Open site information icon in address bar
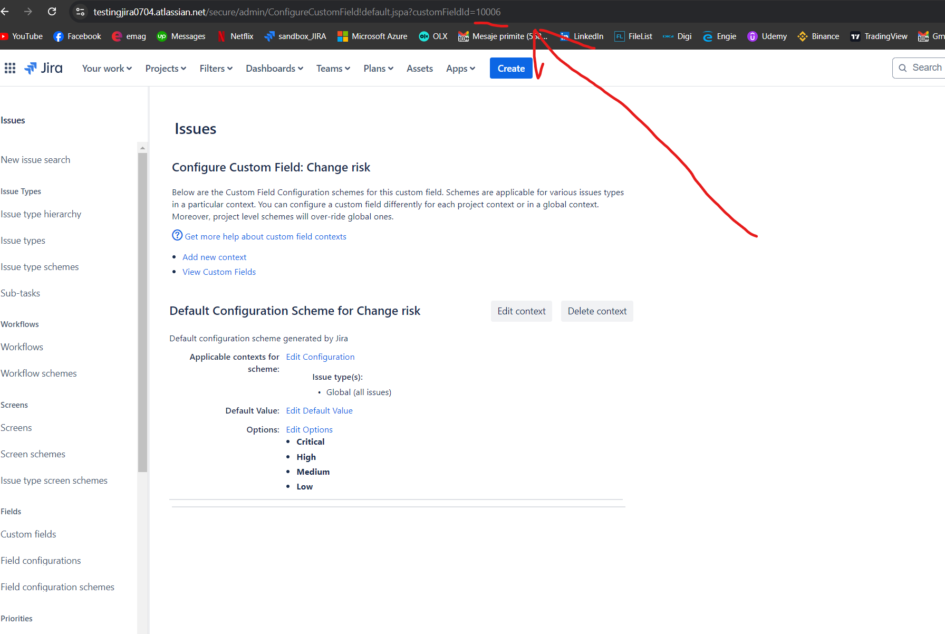This screenshot has width=945, height=634. pos(80,12)
